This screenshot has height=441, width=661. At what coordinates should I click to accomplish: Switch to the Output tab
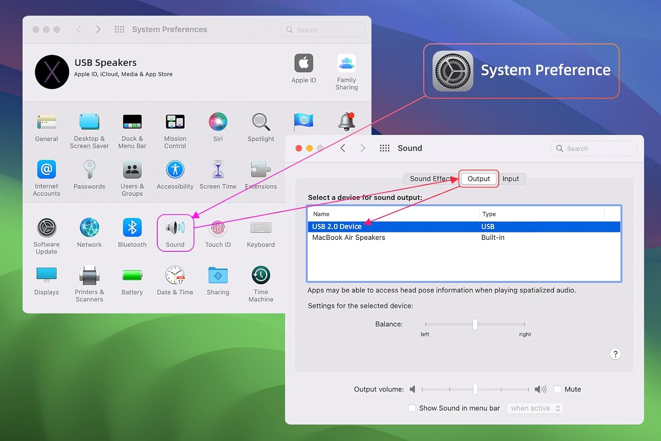479,179
